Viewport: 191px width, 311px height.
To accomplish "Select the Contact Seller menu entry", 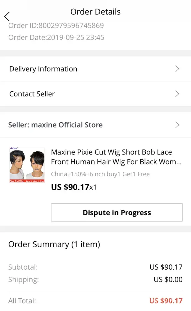I will [32, 94].
